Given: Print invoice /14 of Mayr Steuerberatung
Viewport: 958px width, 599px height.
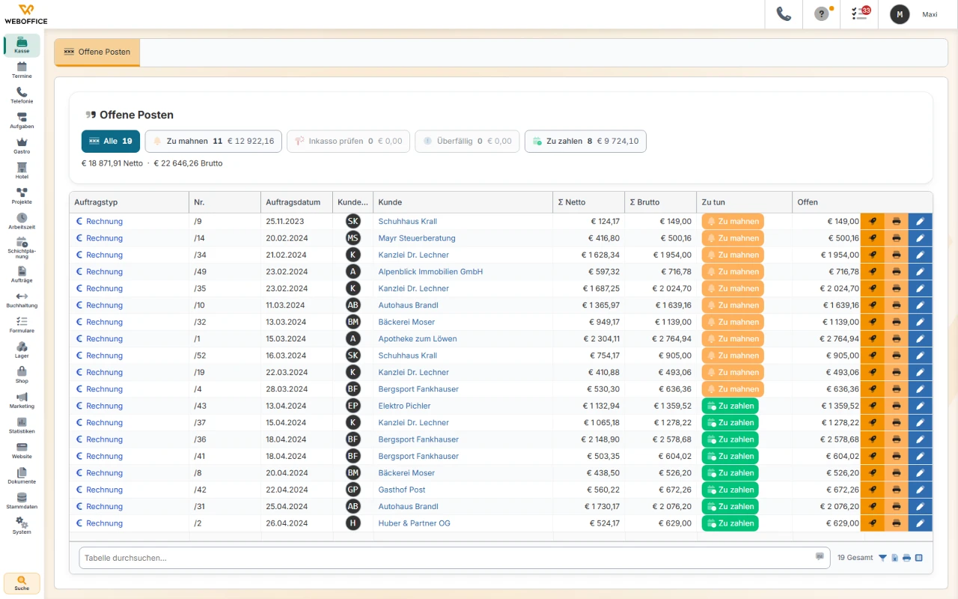Looking at the screenshot, I should pyautogui.click(x=897, y=238).
